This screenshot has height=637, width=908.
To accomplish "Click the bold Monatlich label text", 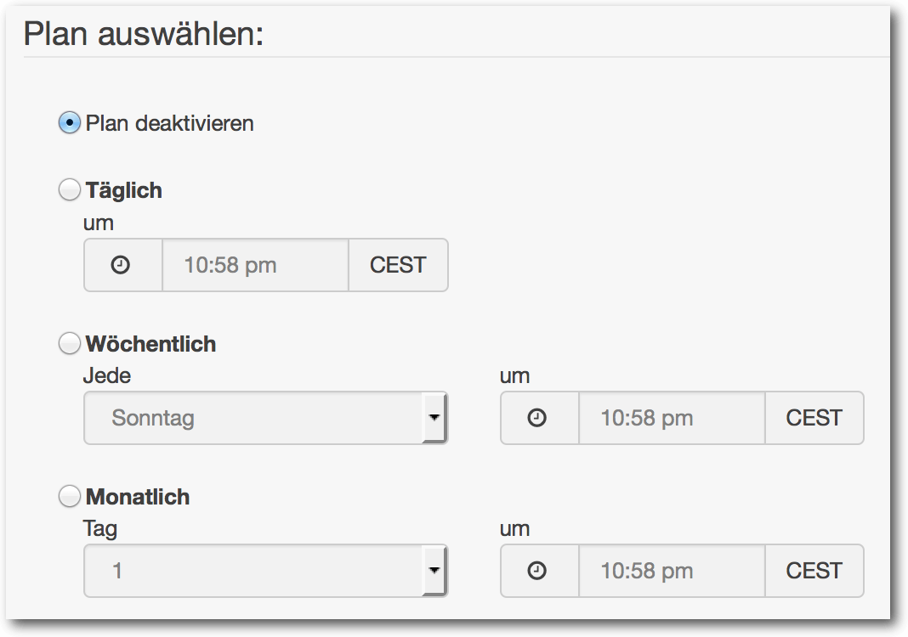I will [138, 497].
